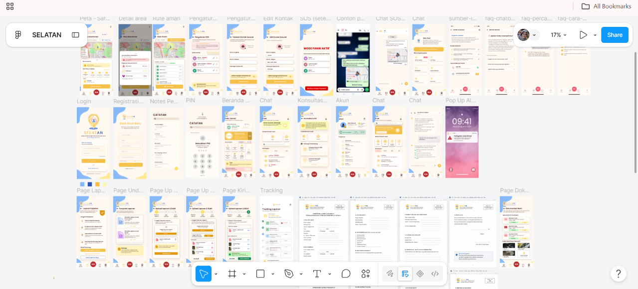Expand the shape tools dropdown arrow
This screenshot has width=638, height=289.
pos(272,274)
